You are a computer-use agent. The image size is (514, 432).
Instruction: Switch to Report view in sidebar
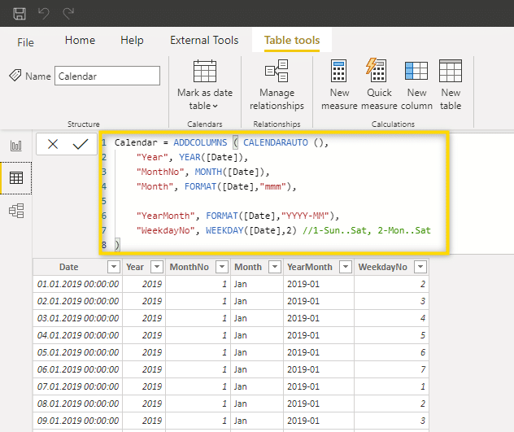coord(16,146)
